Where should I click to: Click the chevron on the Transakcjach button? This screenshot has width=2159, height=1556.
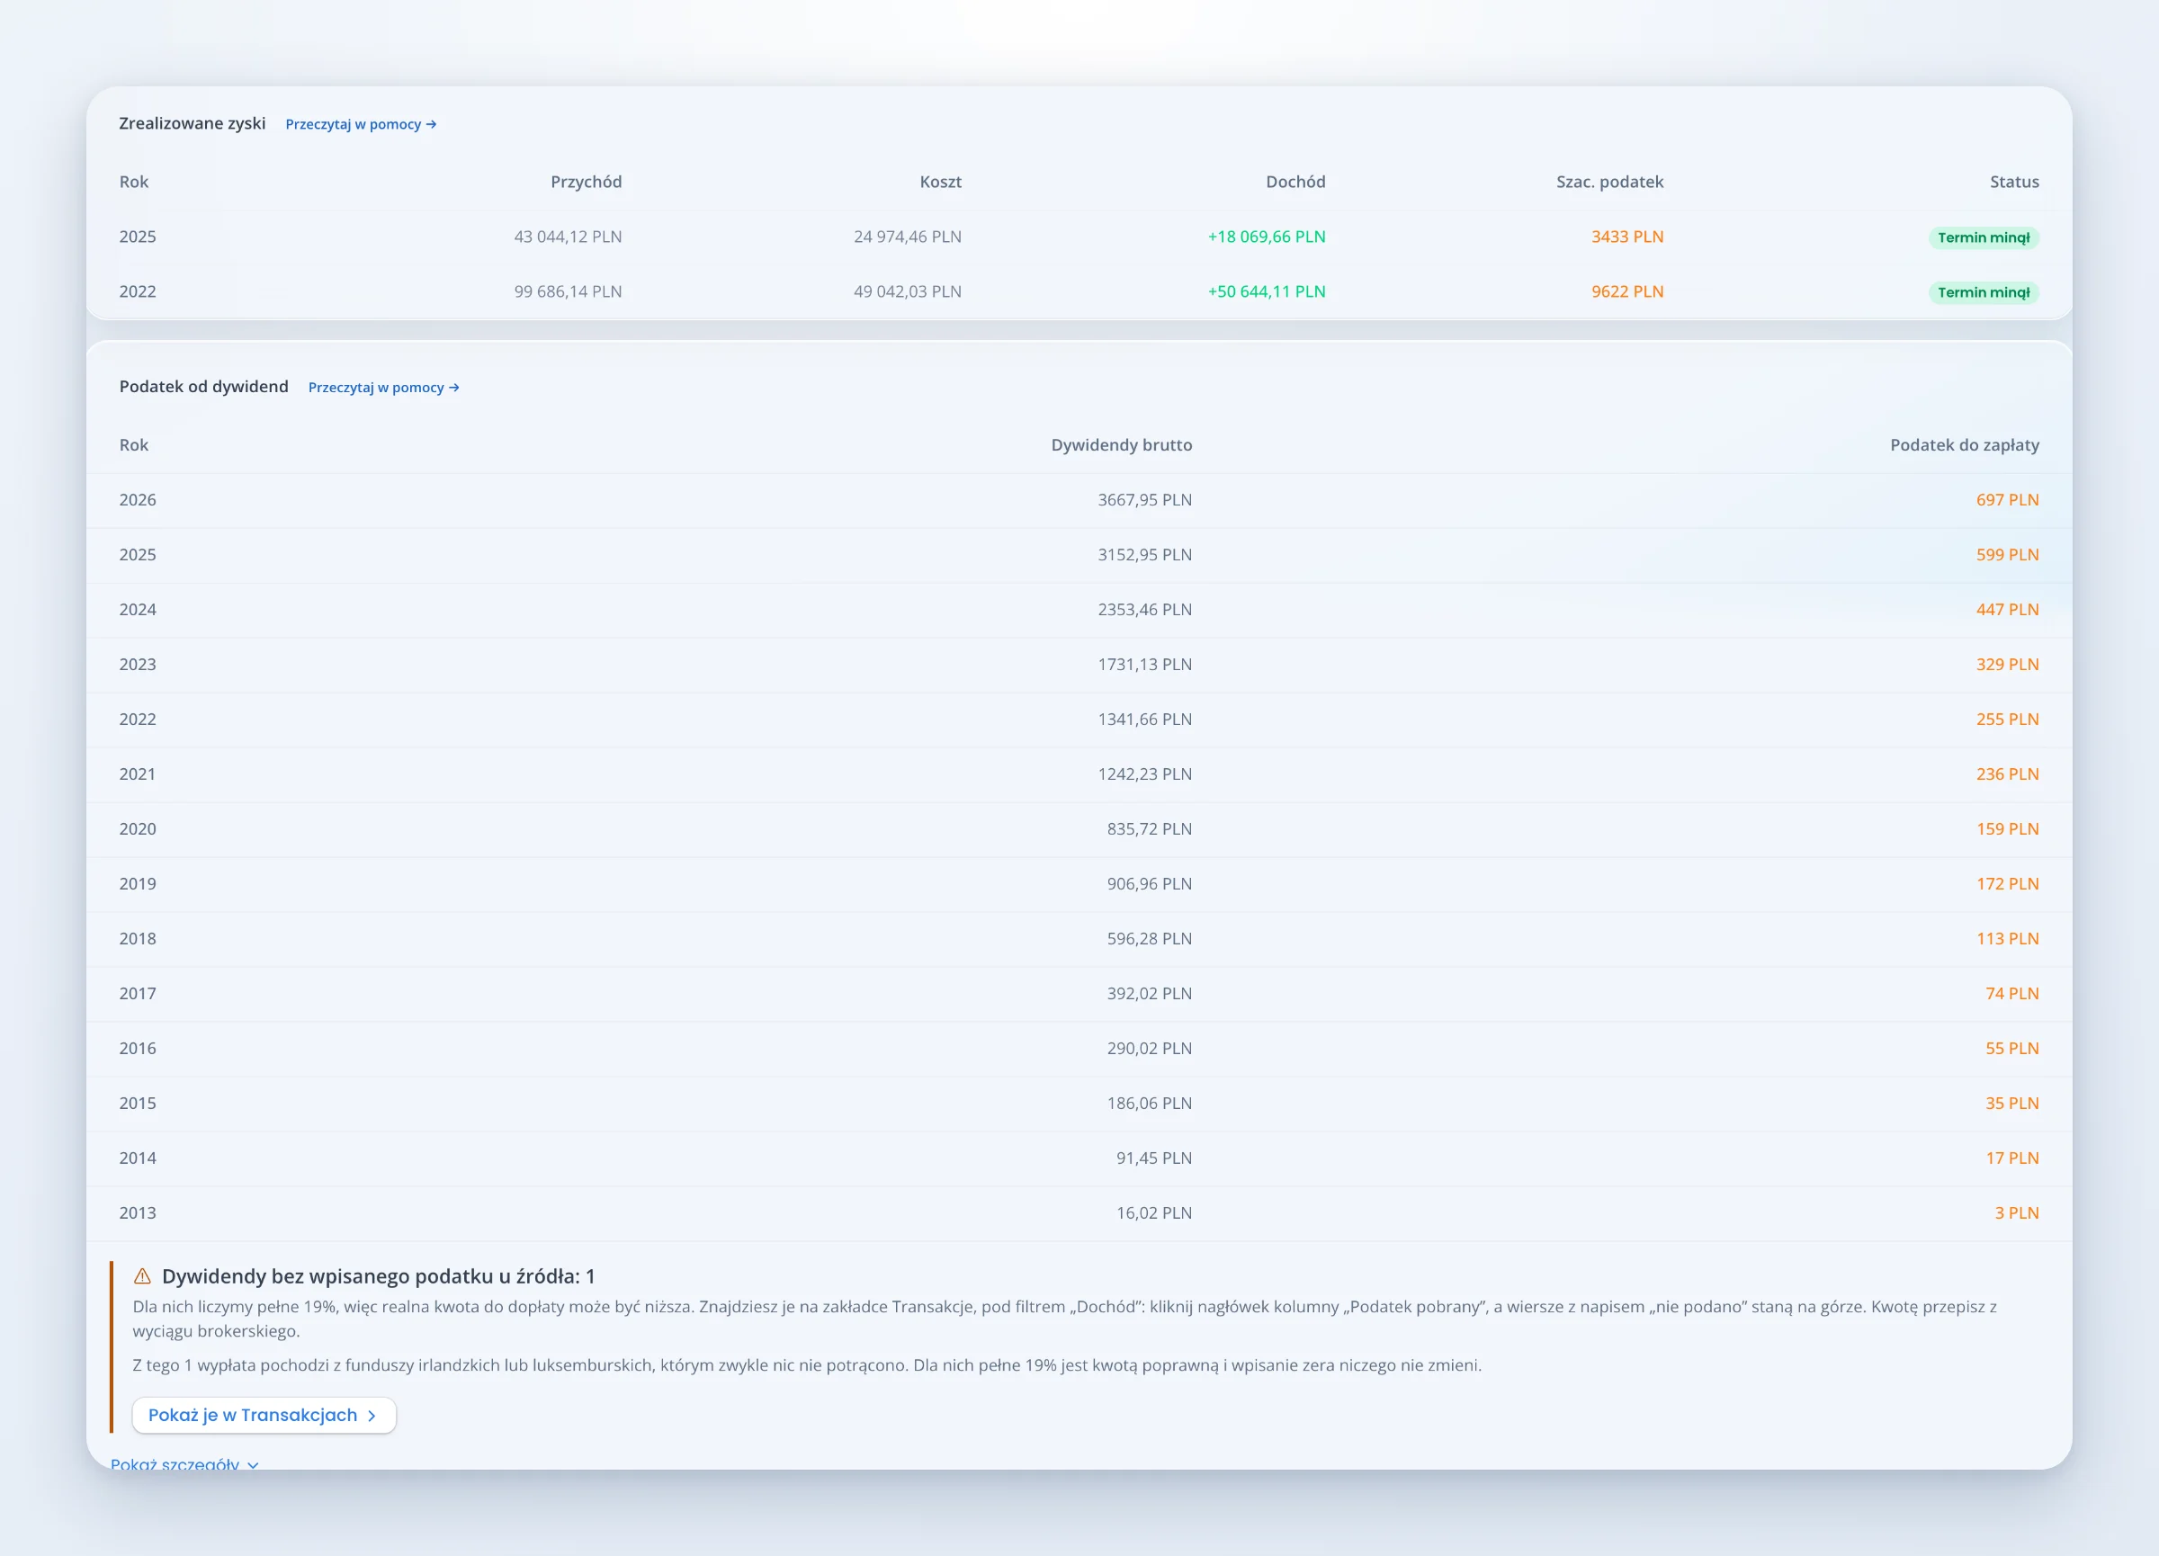click(372, 1416)
